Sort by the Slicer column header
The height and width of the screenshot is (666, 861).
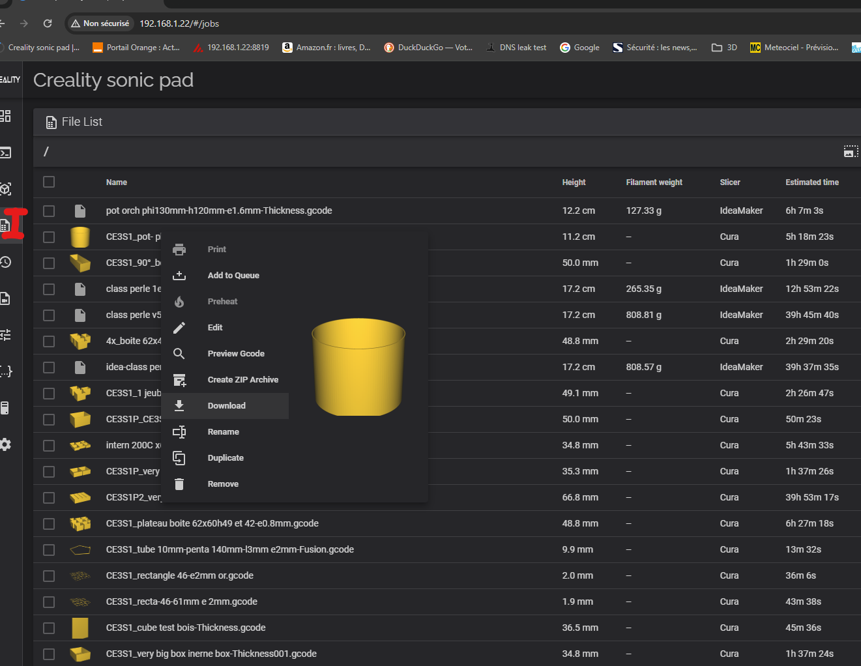click(730, 182)
